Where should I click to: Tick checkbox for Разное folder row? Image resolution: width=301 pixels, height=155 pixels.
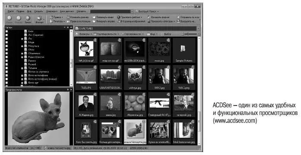[x=6, y=61]
